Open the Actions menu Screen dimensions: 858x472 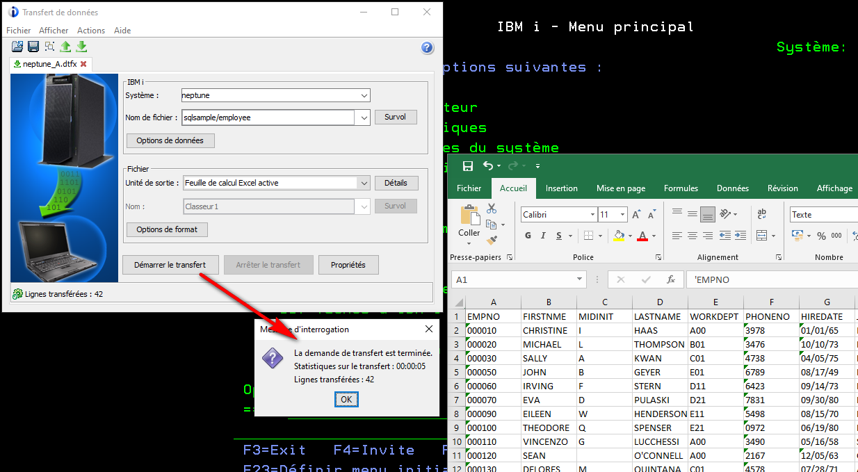(91, 31)
